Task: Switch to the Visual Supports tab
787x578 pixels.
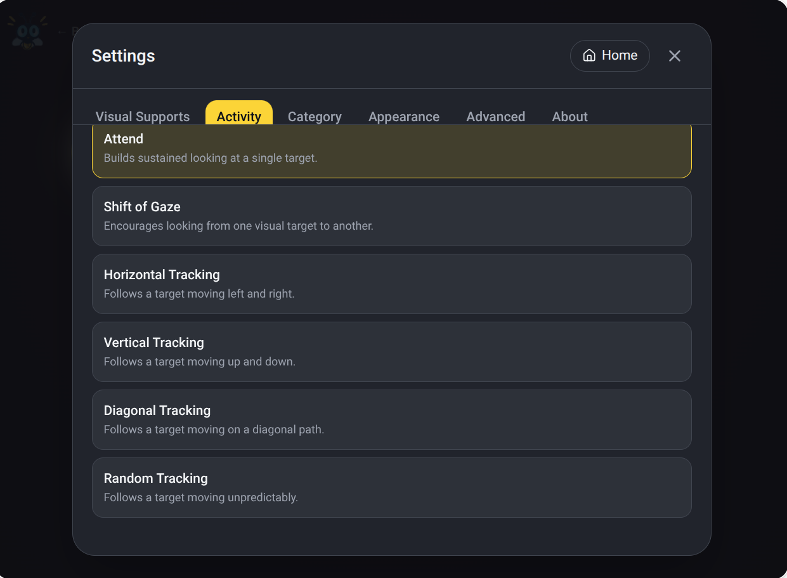Action: (143, 116)
